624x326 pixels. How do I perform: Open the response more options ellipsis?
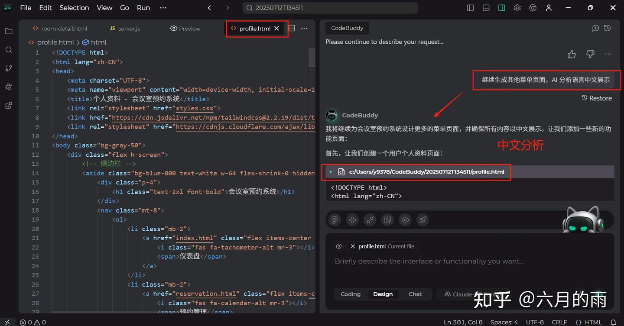608,54
